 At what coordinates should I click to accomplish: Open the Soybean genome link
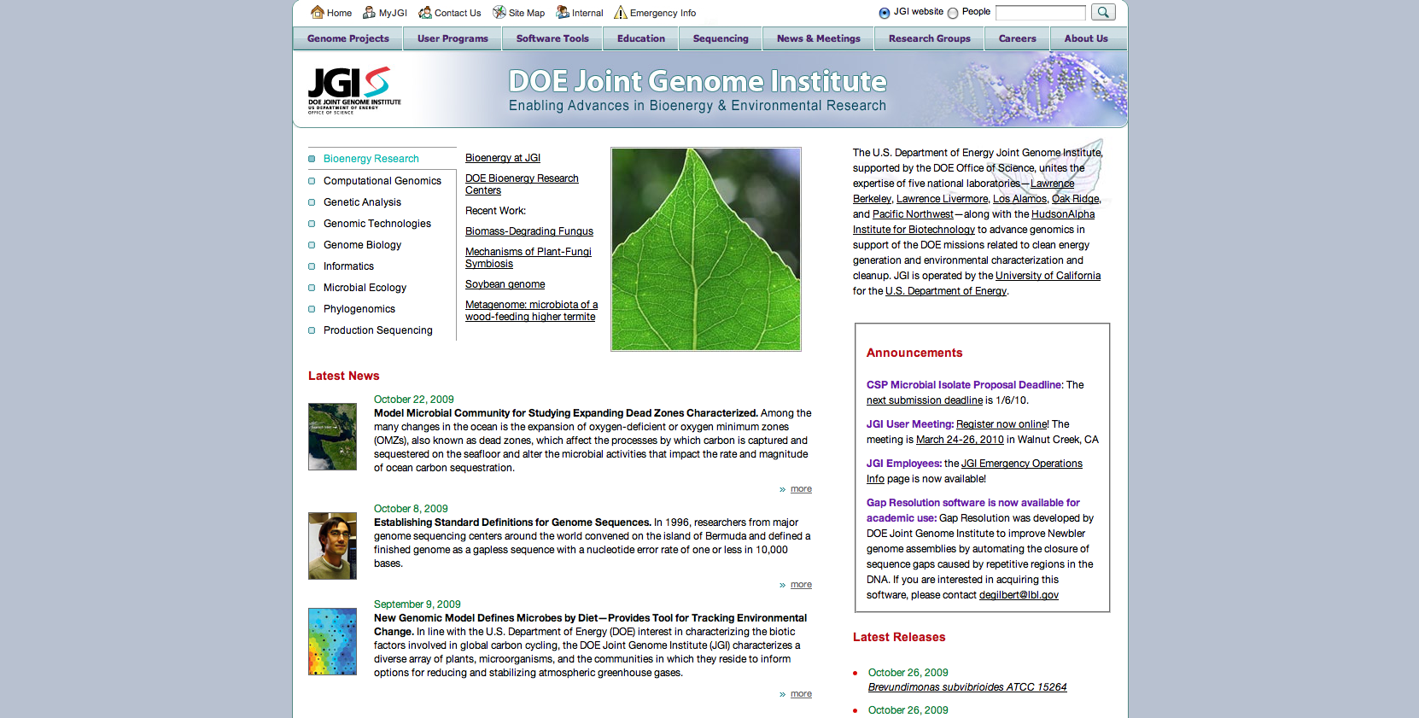pos(505,284)
